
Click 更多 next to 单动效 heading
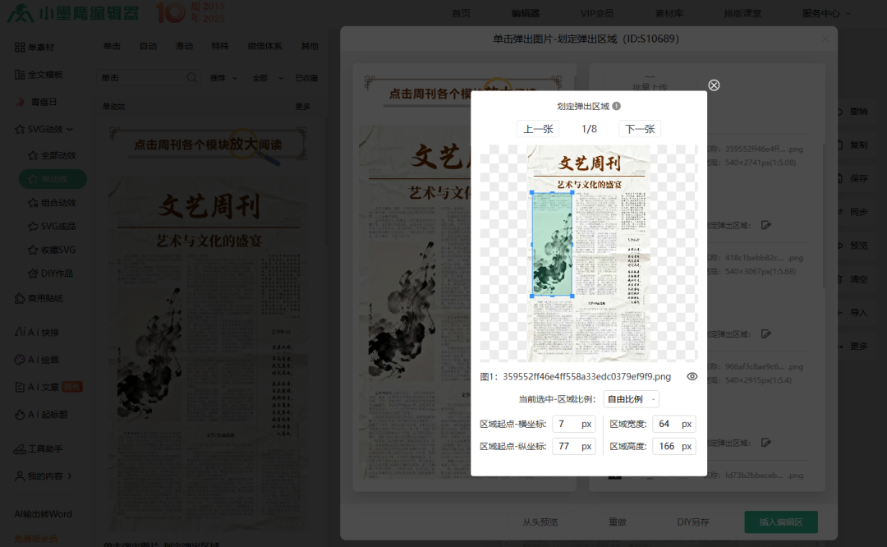coord(302,106)
